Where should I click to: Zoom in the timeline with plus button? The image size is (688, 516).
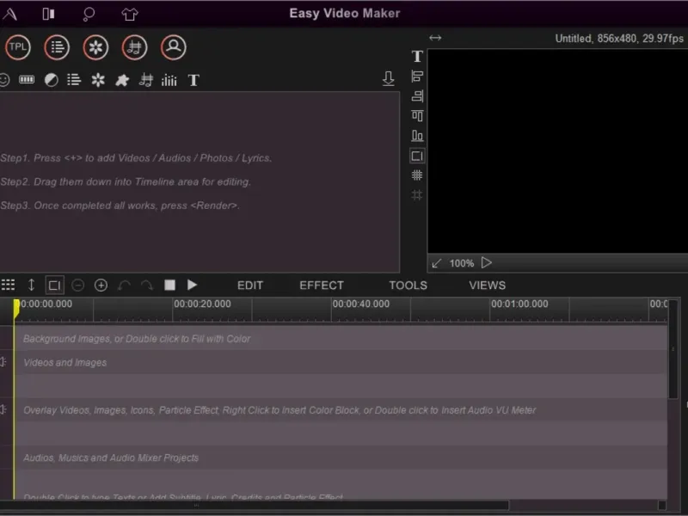(101, 286)
